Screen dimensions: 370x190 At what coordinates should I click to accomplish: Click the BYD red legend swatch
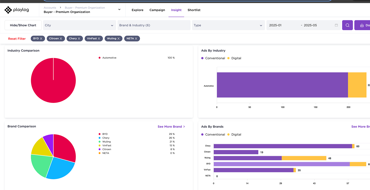100,134
